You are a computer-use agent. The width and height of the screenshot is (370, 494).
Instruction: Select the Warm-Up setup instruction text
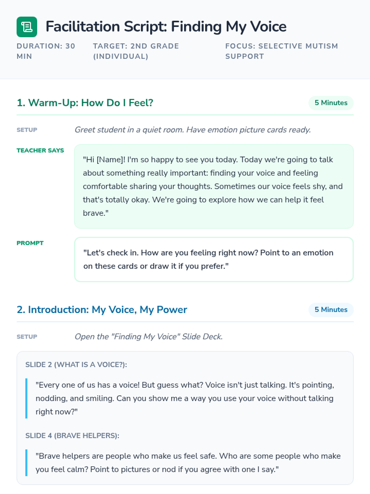[193, 130]
